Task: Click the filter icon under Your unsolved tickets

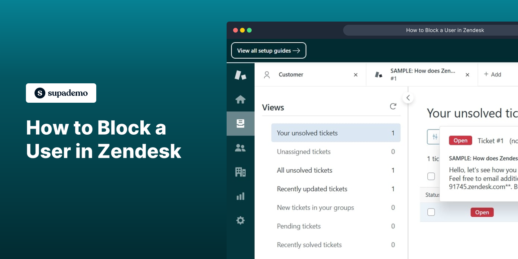Action: pos(434,136)
